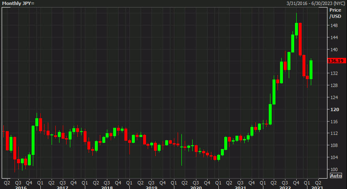This screenshot has width=347, height=189.
Task: Click the Q2 label of year 2022
Action: [273, 183]
